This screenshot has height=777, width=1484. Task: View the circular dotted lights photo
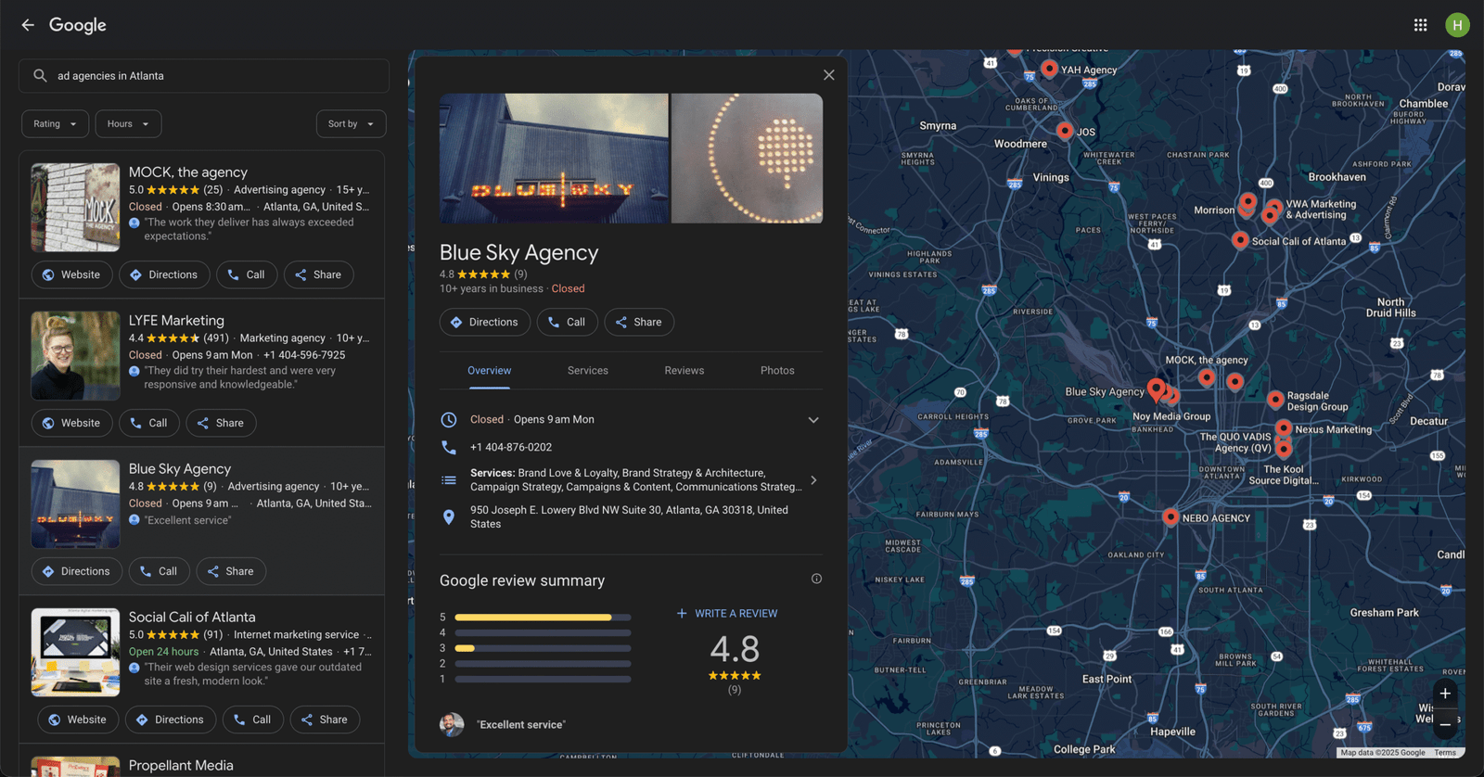click(x=747, y=158)
